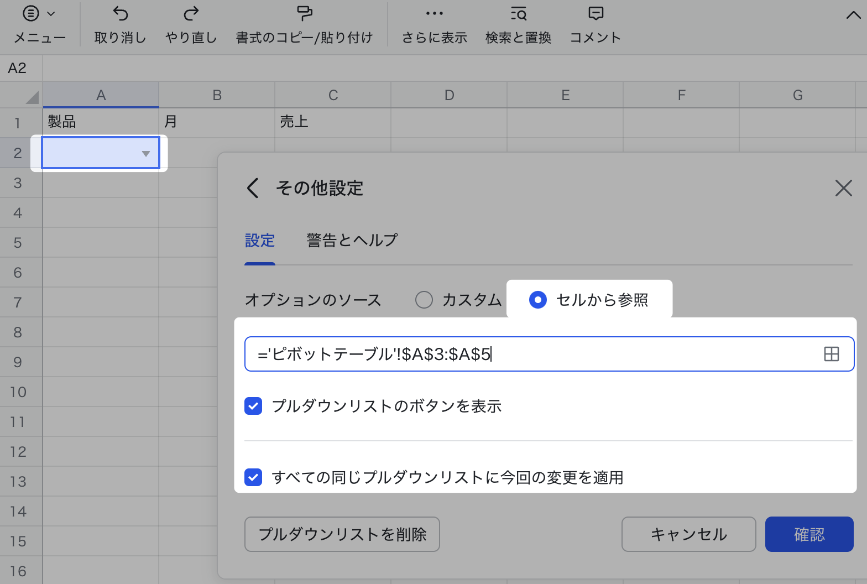The width and height of the screenshot is (867, 584).
Task: Open 検索と置換 find and replace
Action: 518,14
